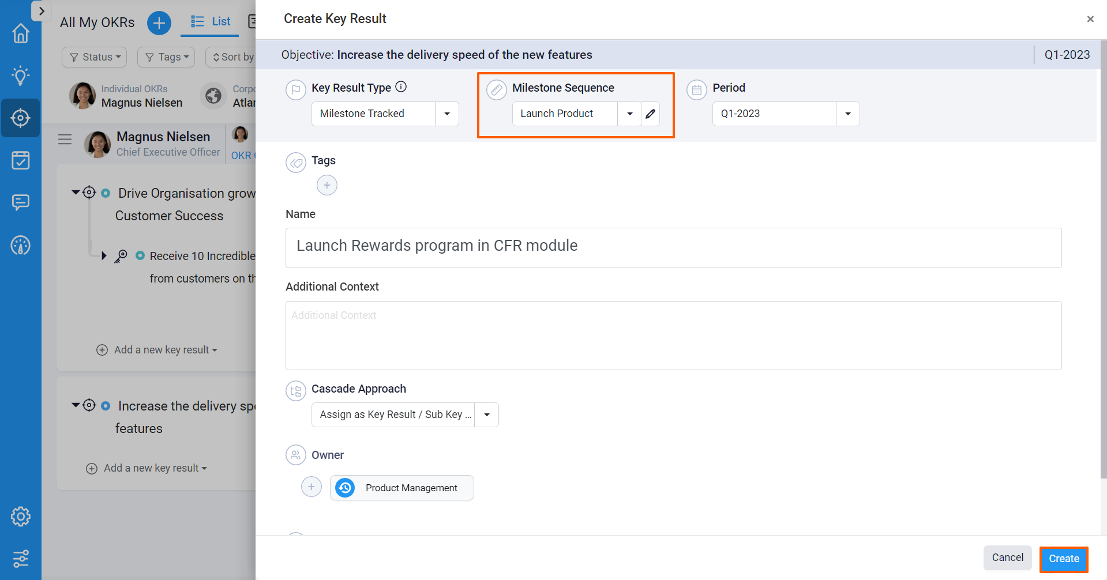
Task: Click the Key Result Type info icon
Action: pos(401,87)
